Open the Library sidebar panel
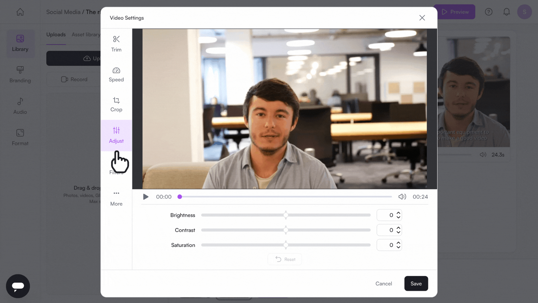 20,44
